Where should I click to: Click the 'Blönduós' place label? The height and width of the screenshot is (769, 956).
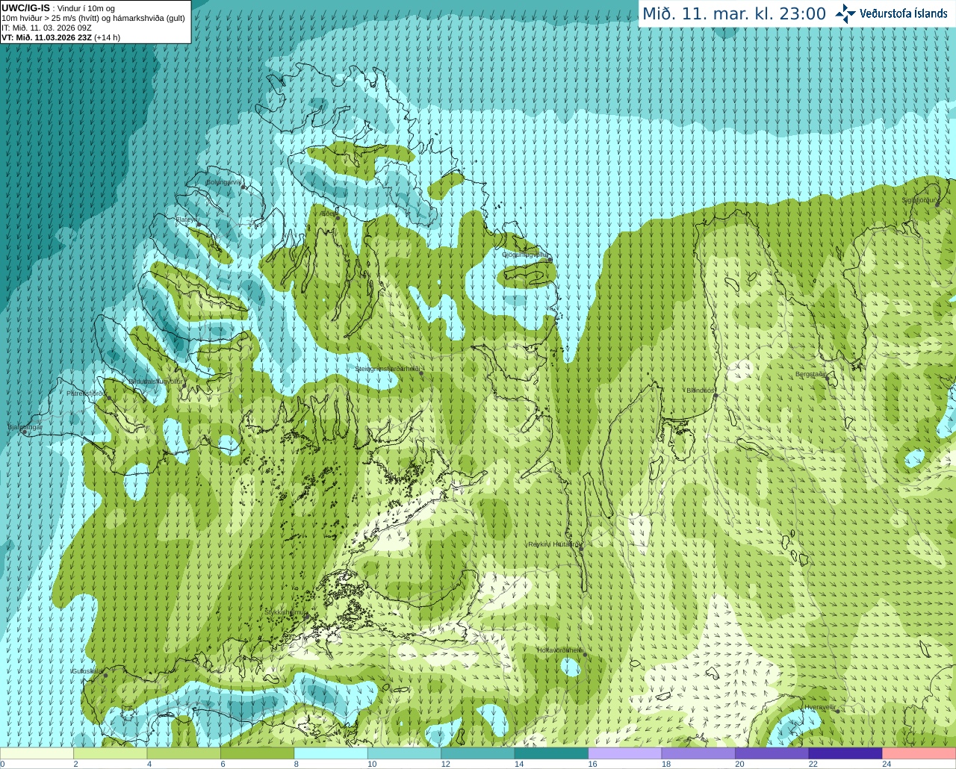[x=701, y=390]
